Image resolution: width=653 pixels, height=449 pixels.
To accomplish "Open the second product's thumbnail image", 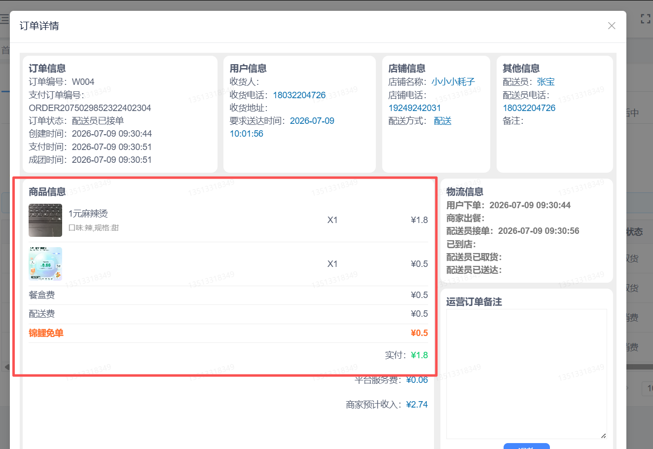I will tap(45, 264).
